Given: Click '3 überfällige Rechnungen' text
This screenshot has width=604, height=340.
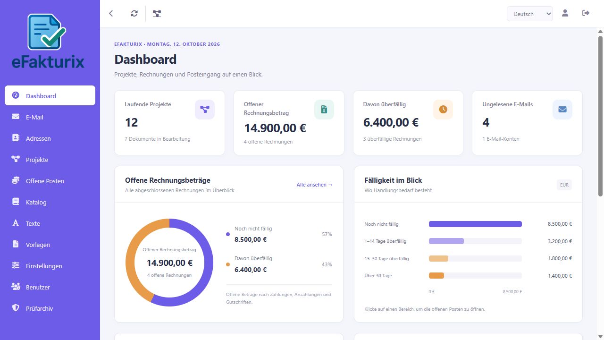Looking at the screenshot, I should pos(392,139).
